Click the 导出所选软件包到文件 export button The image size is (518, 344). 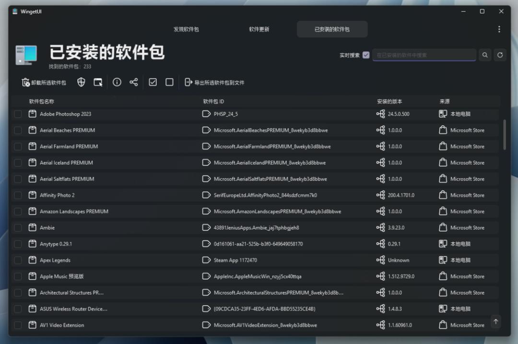(214, 83)
